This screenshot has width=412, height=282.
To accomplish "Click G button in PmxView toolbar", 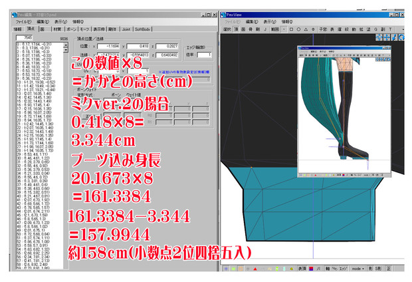I will tap(375, 29).
